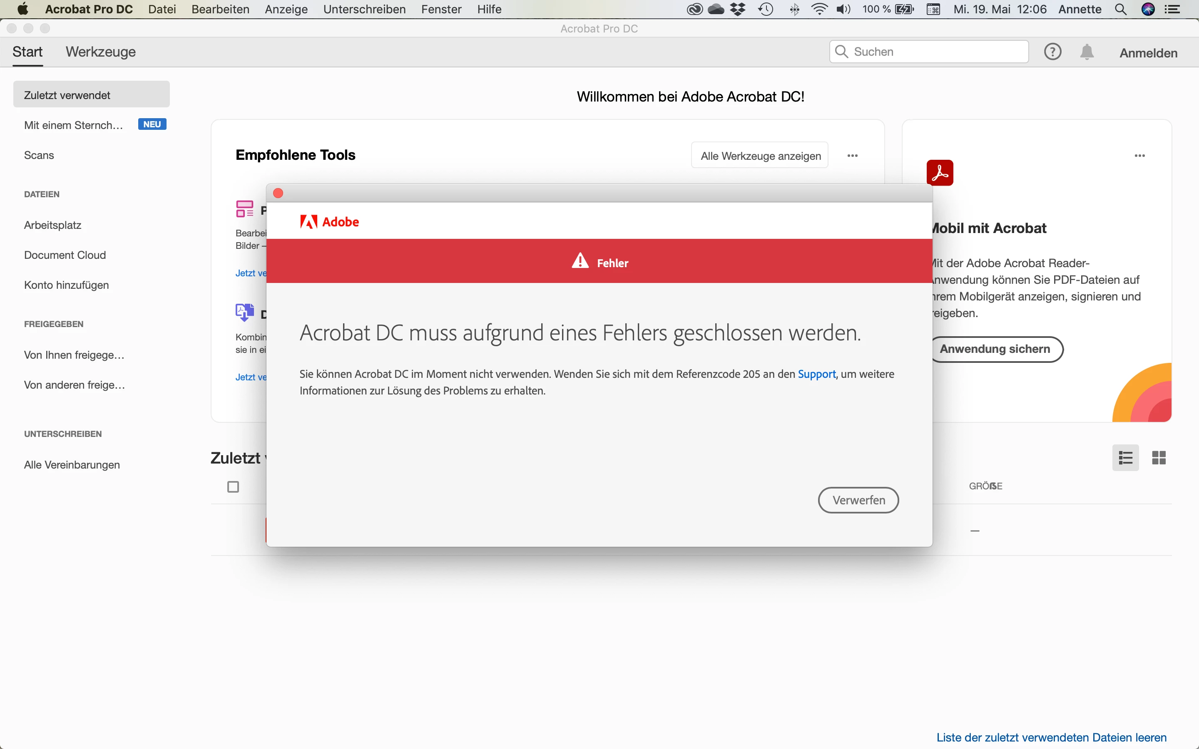Click the PDF edit tool icon
1199x749 pixels.
tap(245, 208)
